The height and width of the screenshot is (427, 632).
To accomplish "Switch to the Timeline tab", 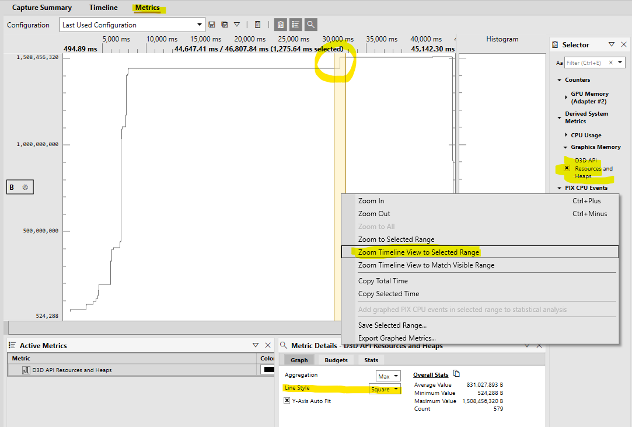I will pos(104,8).
